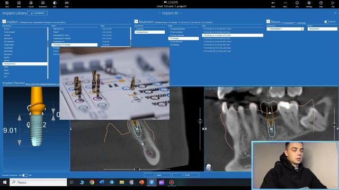Open File Explorer from the taskbar
Screen dimensions: 339x190
pyautogui.click(x=122, y=182)
